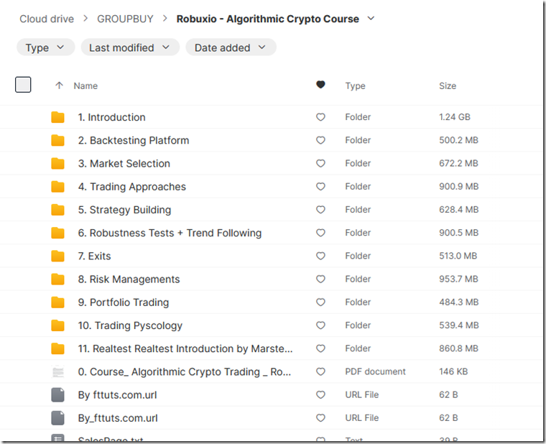This screenshot has height=444, width=546.
Task: Favourite 6. Robustness Tests + Trend Following
Action: coord(320,233)
